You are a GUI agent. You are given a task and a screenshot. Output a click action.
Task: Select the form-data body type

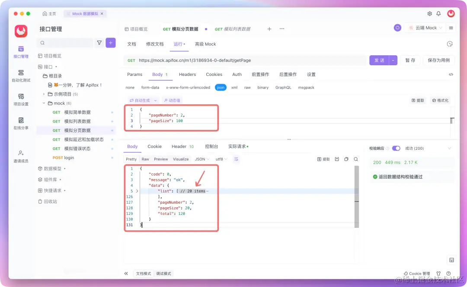(150, 88)
